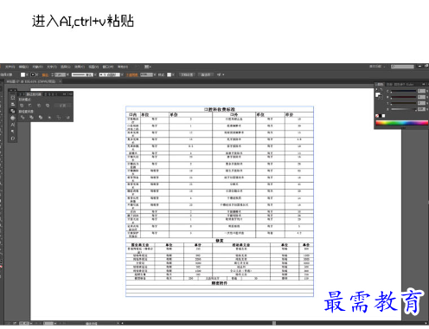Open the graphic style dropdown

[174, 75]
